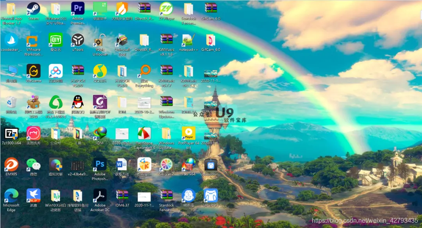Launch the pink 美图秀秀 shortcut
This screenshot has height=228, width=422.
coord(33,134)
